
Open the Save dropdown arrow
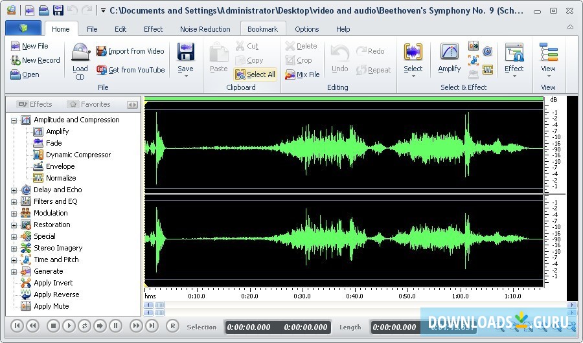[186, 77]
